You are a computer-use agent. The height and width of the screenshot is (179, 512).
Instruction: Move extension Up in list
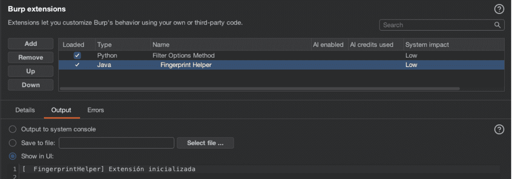pyautogui.click(x=31, y=71)
